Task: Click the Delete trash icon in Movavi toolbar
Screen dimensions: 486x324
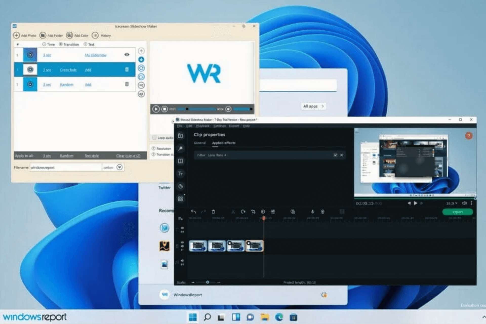Action: tap(213, 212)
